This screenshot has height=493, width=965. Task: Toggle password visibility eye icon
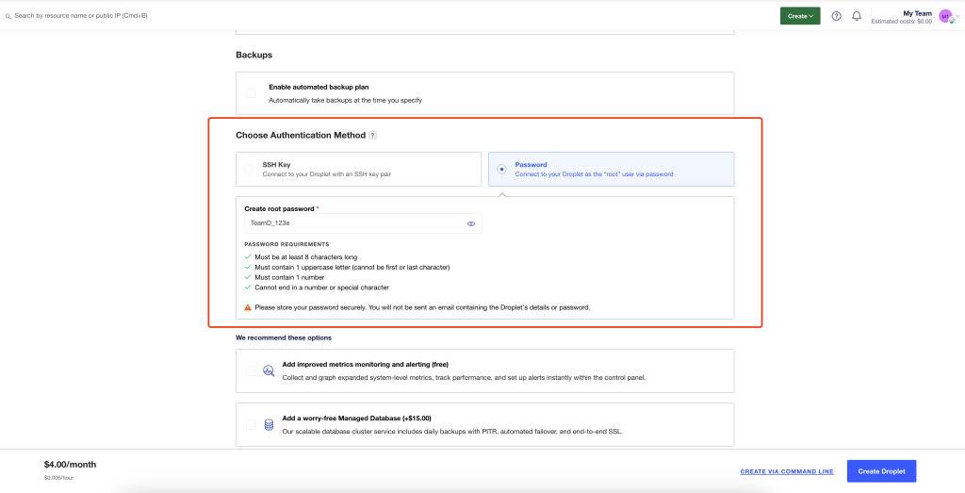[471, 224]
